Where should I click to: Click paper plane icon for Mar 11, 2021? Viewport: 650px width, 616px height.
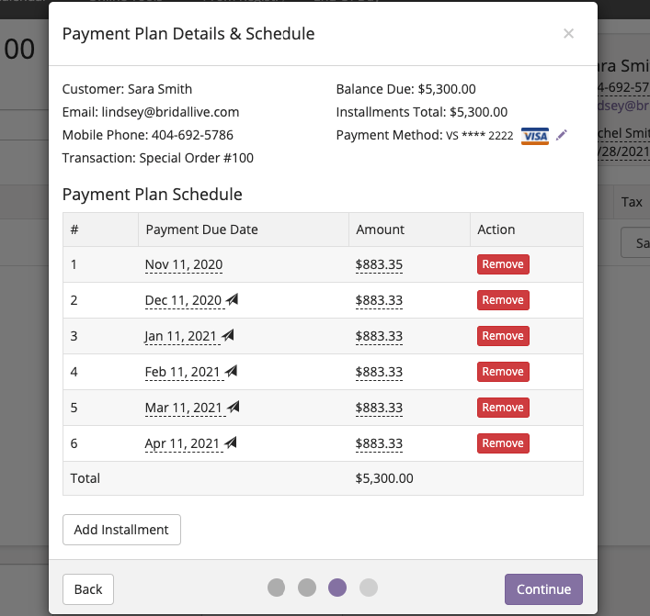coord(233,407)
